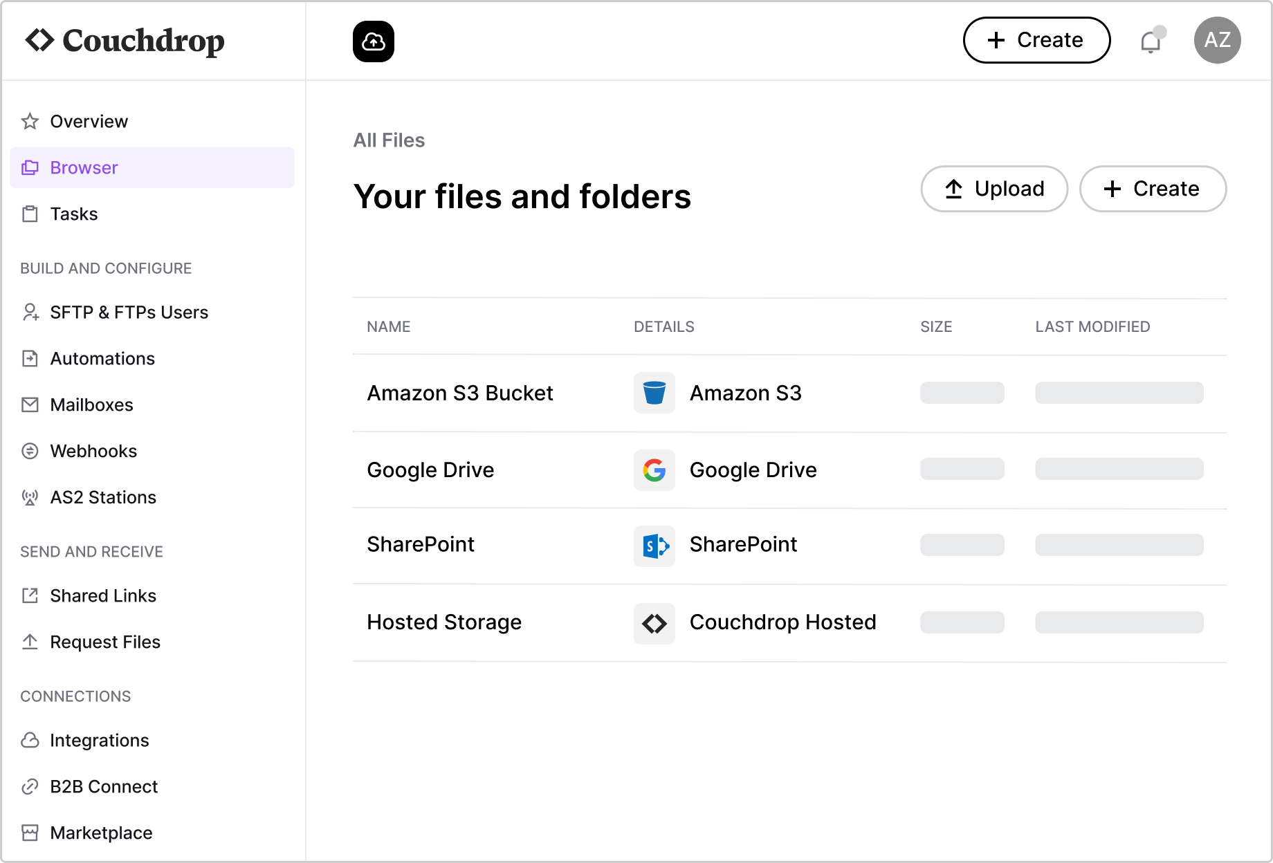Click the All Files breadcrumb
Viewport: 1273px width, 863px height.
pyautogui.click(x=389, y=140)
